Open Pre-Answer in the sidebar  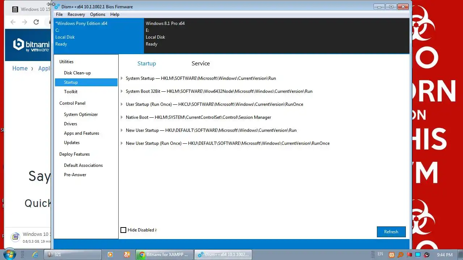(x=75, y=175)
